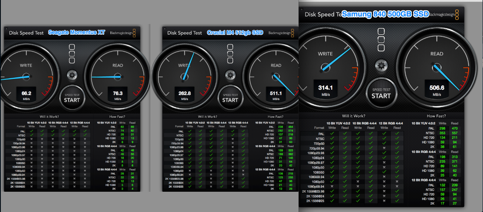483x212 pixels.
Task: Select 1080p30 format row in Seagate window
Action: click(x=47, y=159)
